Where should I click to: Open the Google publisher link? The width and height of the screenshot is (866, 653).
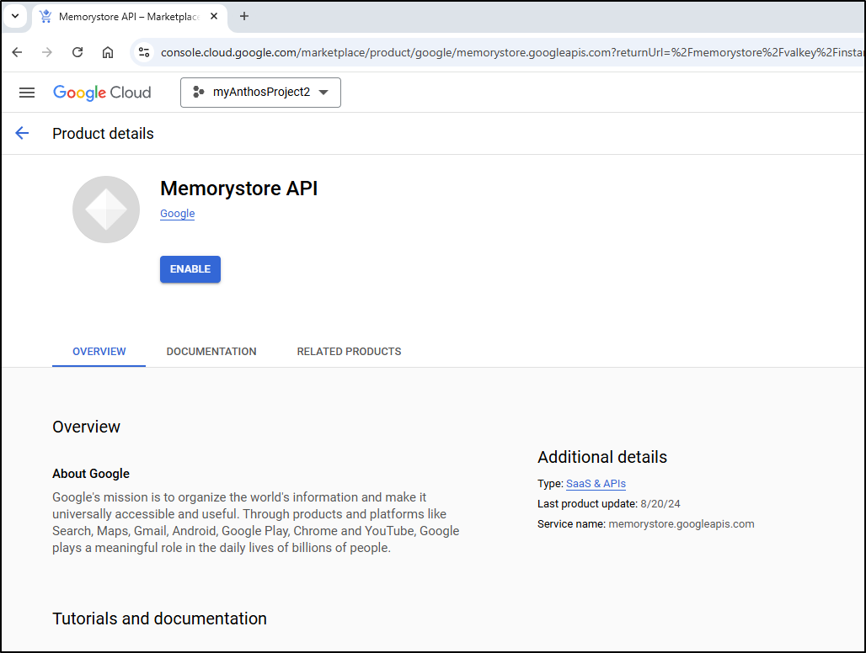[x=177, y=214]
